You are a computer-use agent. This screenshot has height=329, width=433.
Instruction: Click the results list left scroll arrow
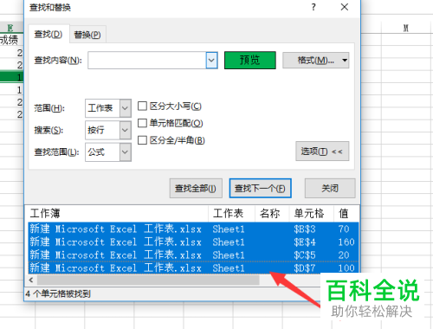click(31, 280)
